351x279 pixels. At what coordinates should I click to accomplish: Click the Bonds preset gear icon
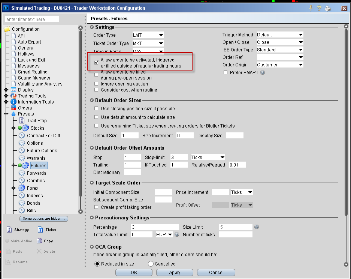(22, 203)
